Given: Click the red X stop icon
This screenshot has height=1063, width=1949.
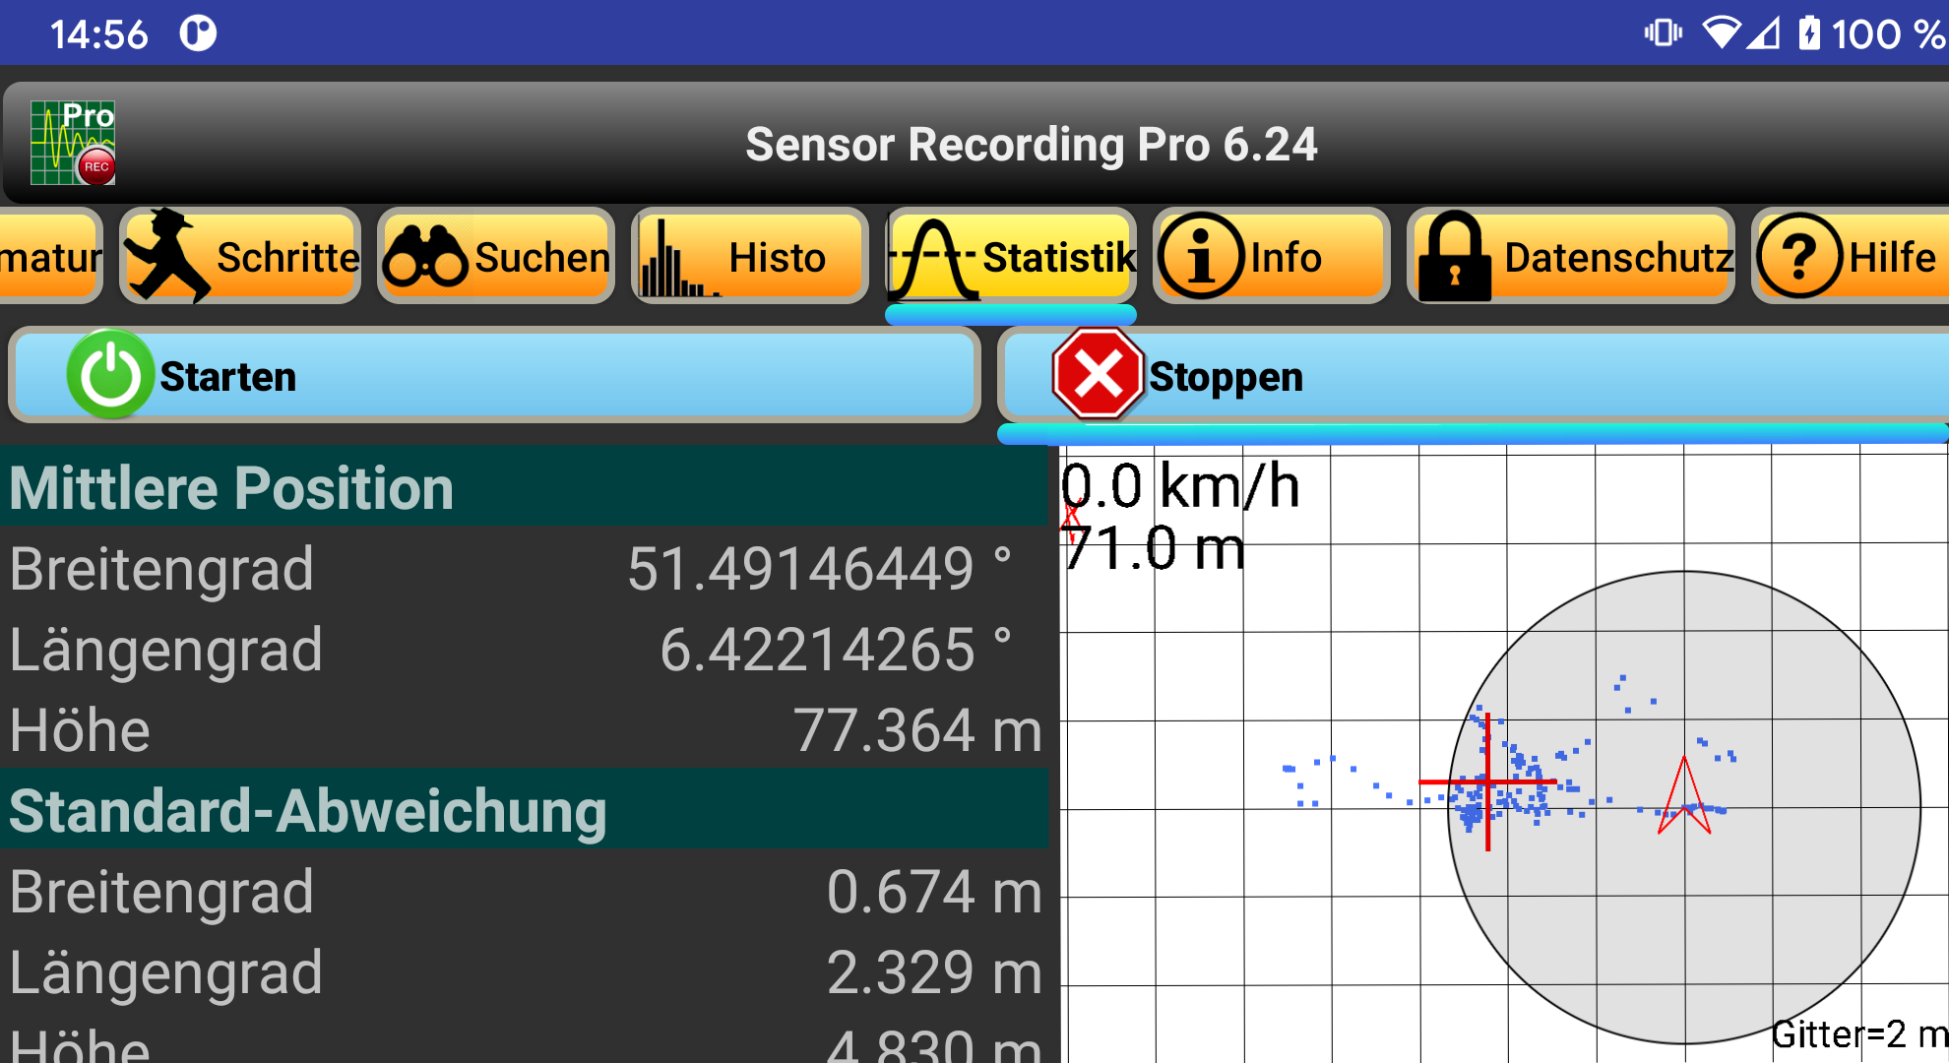Looking at the screenshot, I should (1098, 375).
